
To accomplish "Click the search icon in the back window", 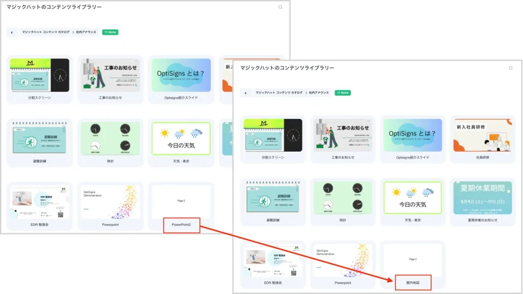I will click(x=280, y=7).
